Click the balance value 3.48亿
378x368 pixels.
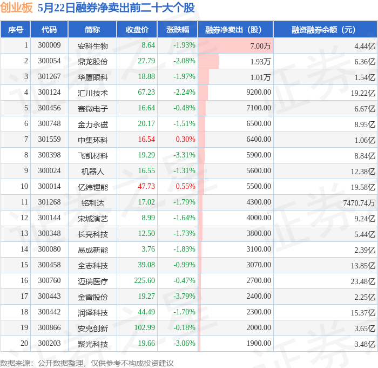coord(364,344)
